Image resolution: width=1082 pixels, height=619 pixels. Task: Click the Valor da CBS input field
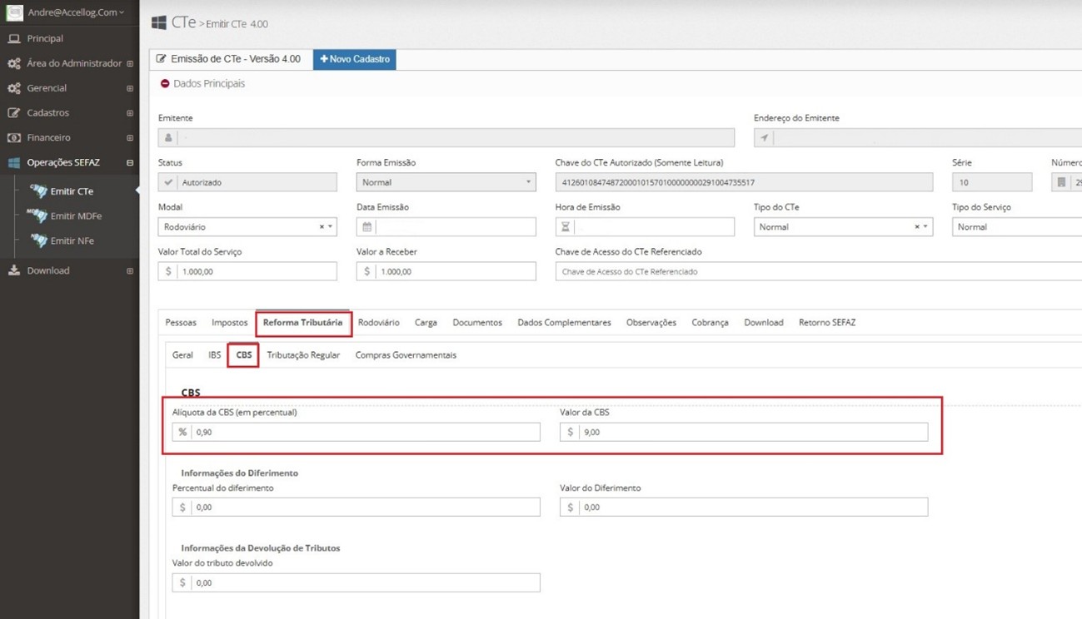click(744, 432)
